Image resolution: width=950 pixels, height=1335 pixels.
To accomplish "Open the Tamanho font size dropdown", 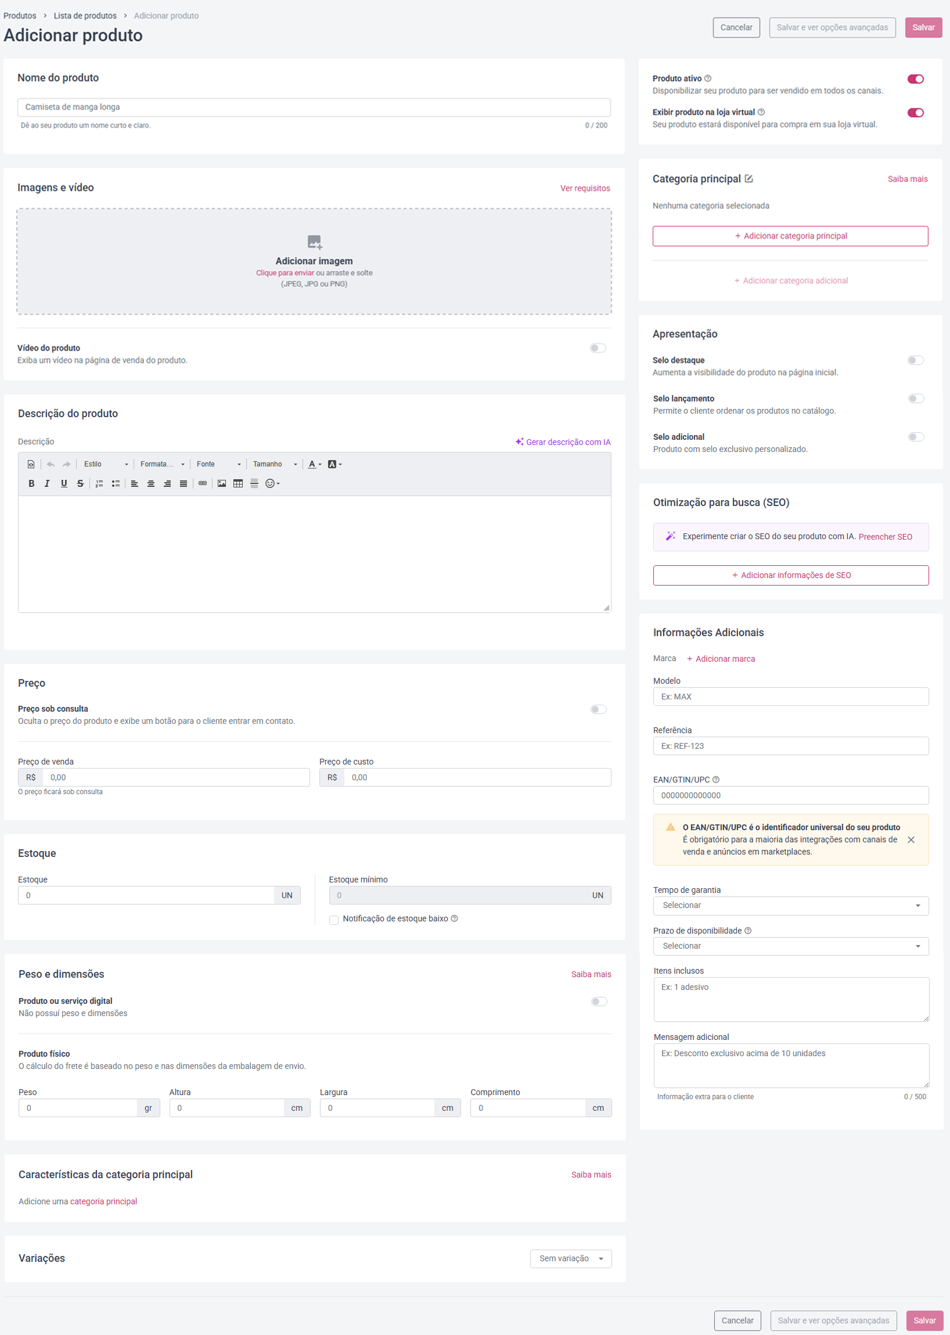I will point(275,464).
